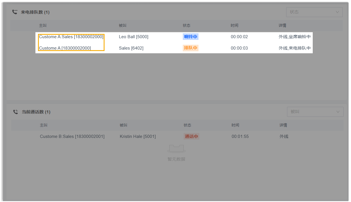
Task: Click the incoming call queue phone icon
Action: point(15,12)
